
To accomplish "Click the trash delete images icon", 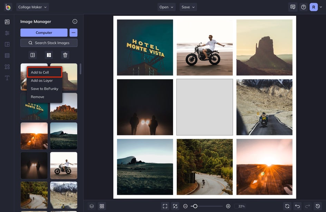I will [65, 55].
